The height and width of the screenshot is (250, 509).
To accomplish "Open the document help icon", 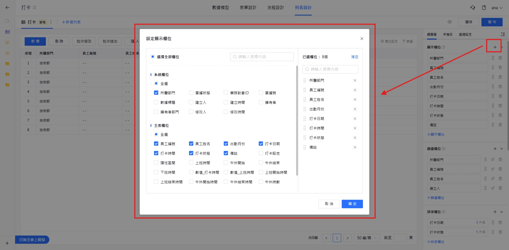I will point(484,8).
